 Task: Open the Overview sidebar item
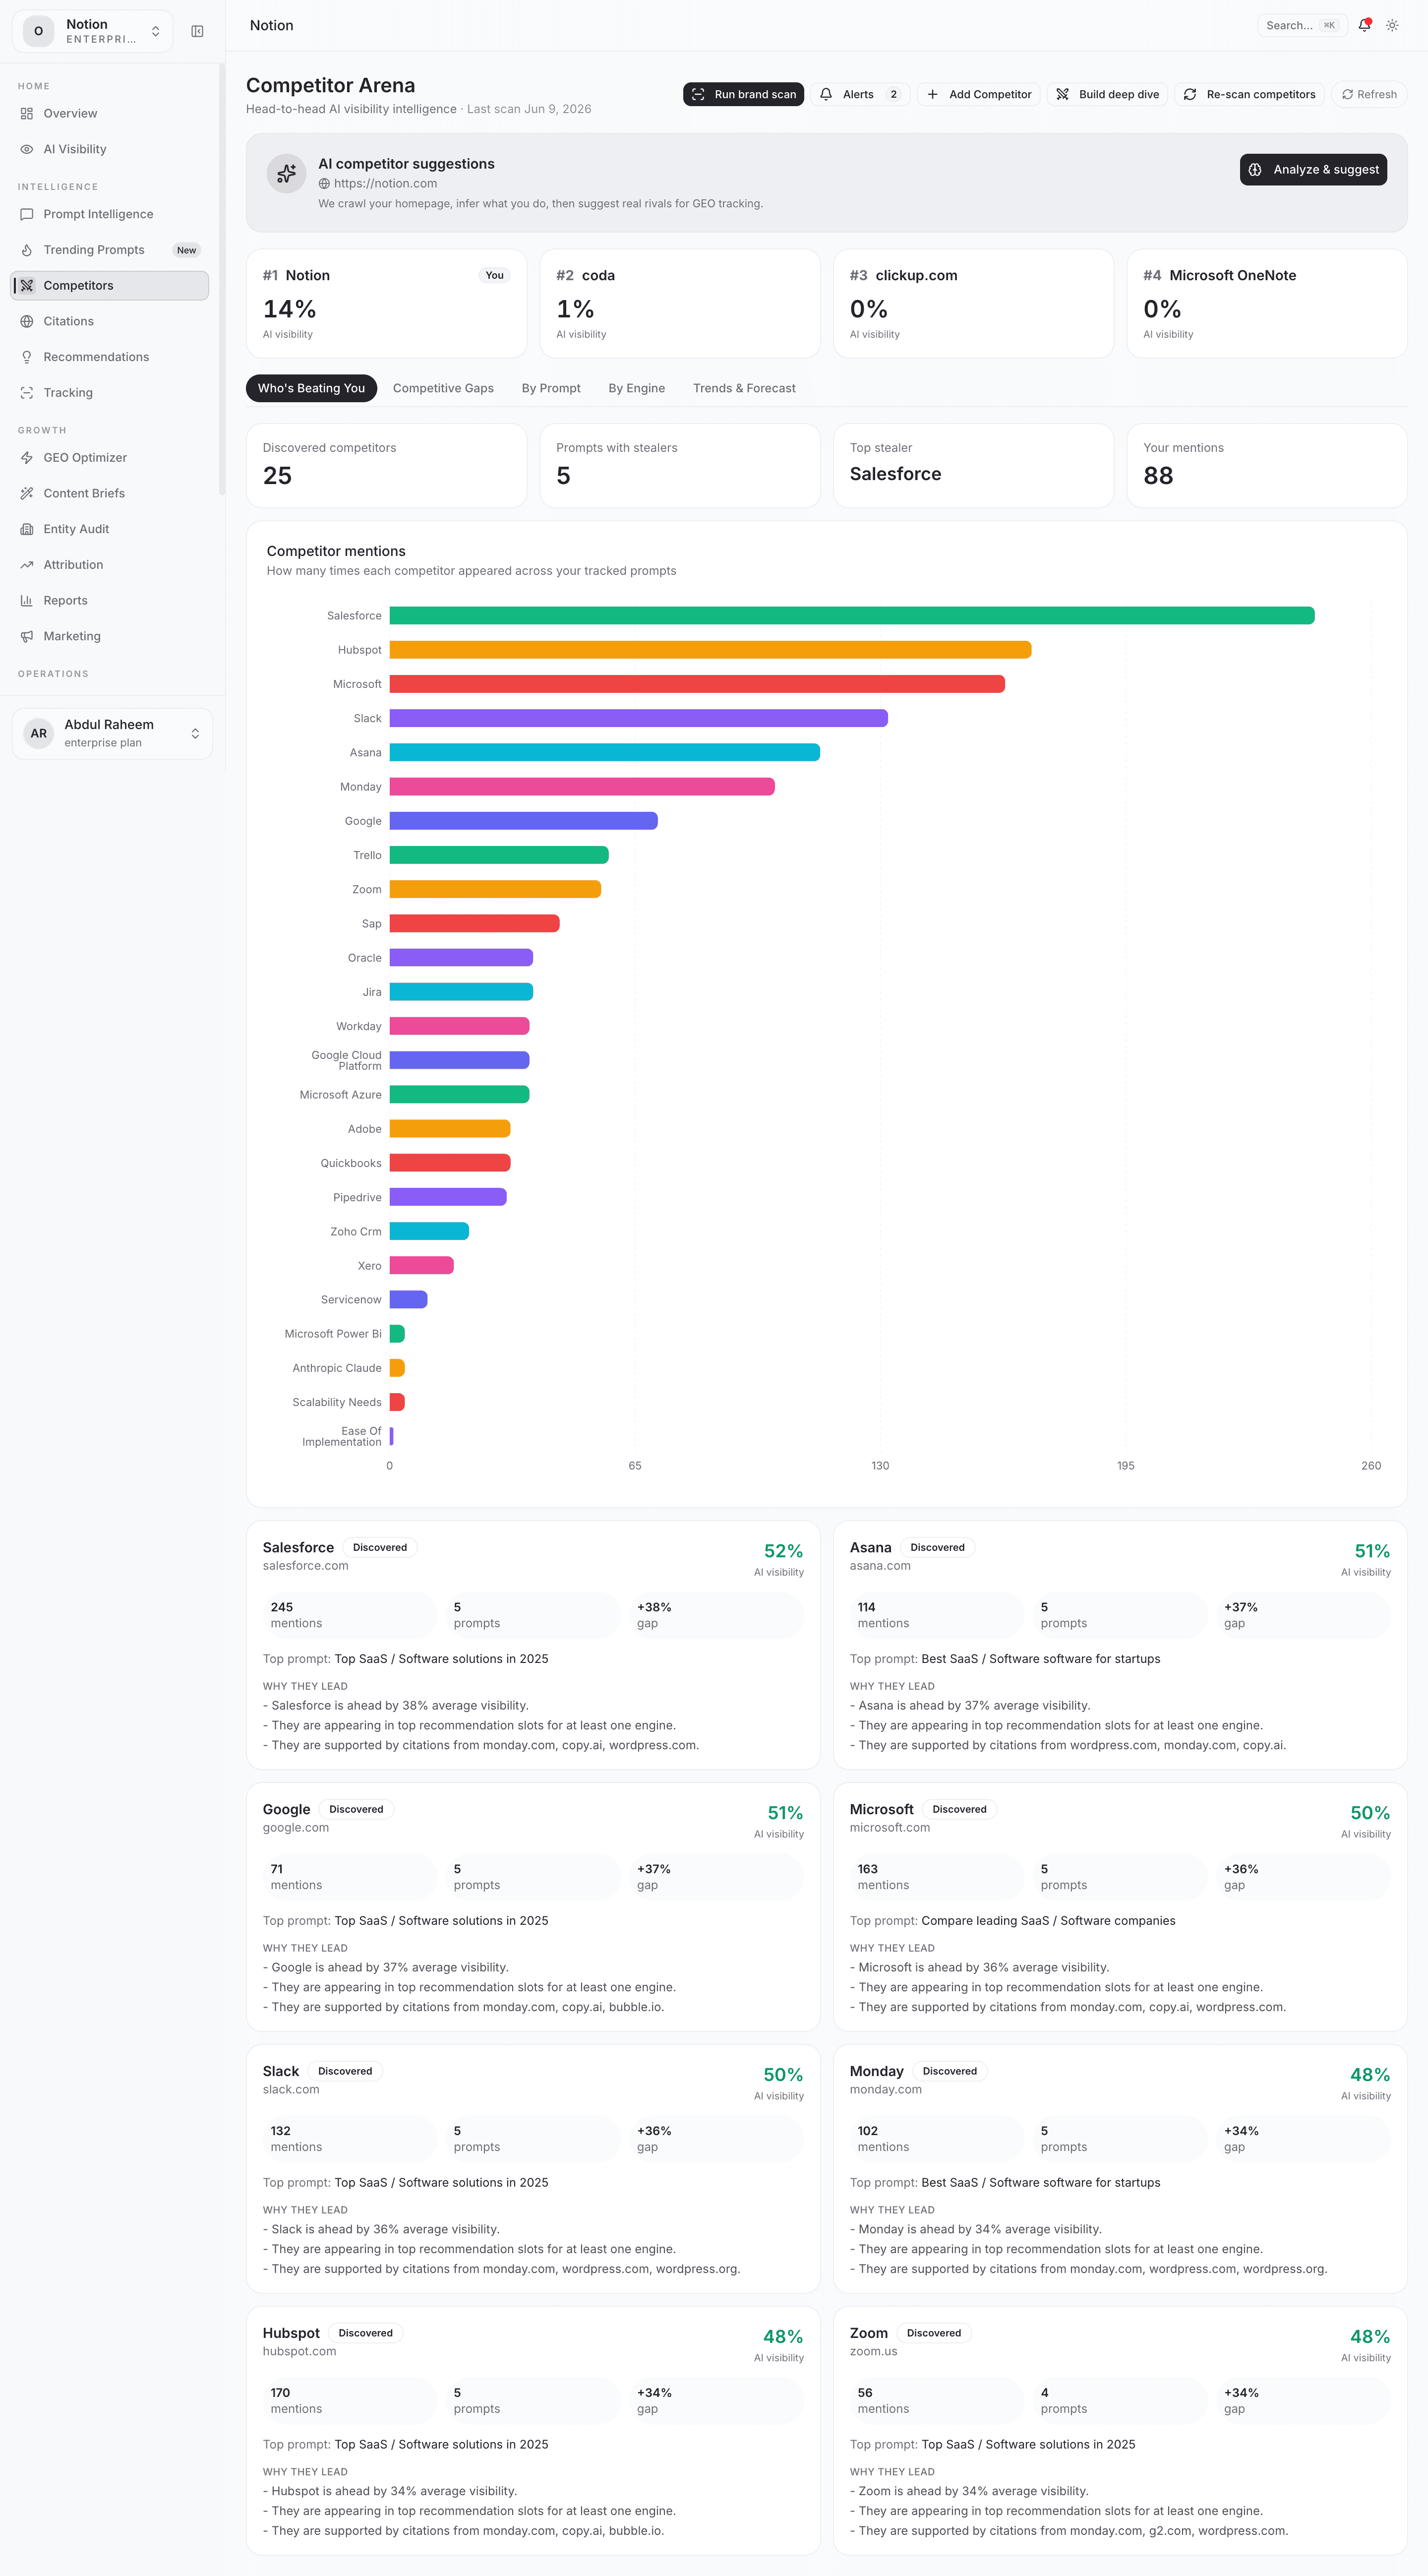click(x=110, y=114)
